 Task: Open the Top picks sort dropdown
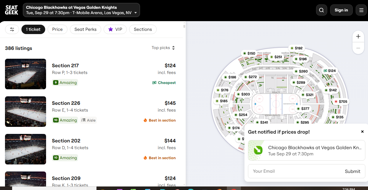coord(163,48)
